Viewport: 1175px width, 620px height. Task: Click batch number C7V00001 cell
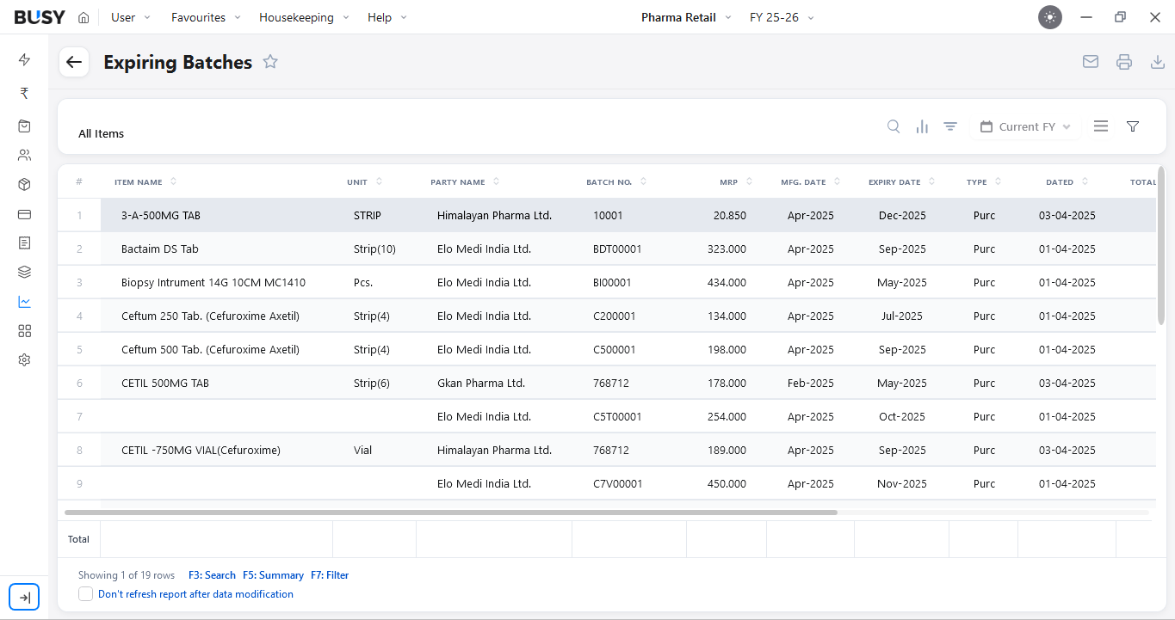pos(618,483)
